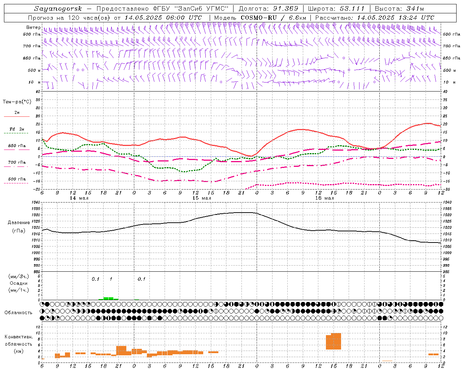The width and height of the screenshot is (462, 369).
Task: Click the 'Td 2м' legend label
Action: click(17, 129)
